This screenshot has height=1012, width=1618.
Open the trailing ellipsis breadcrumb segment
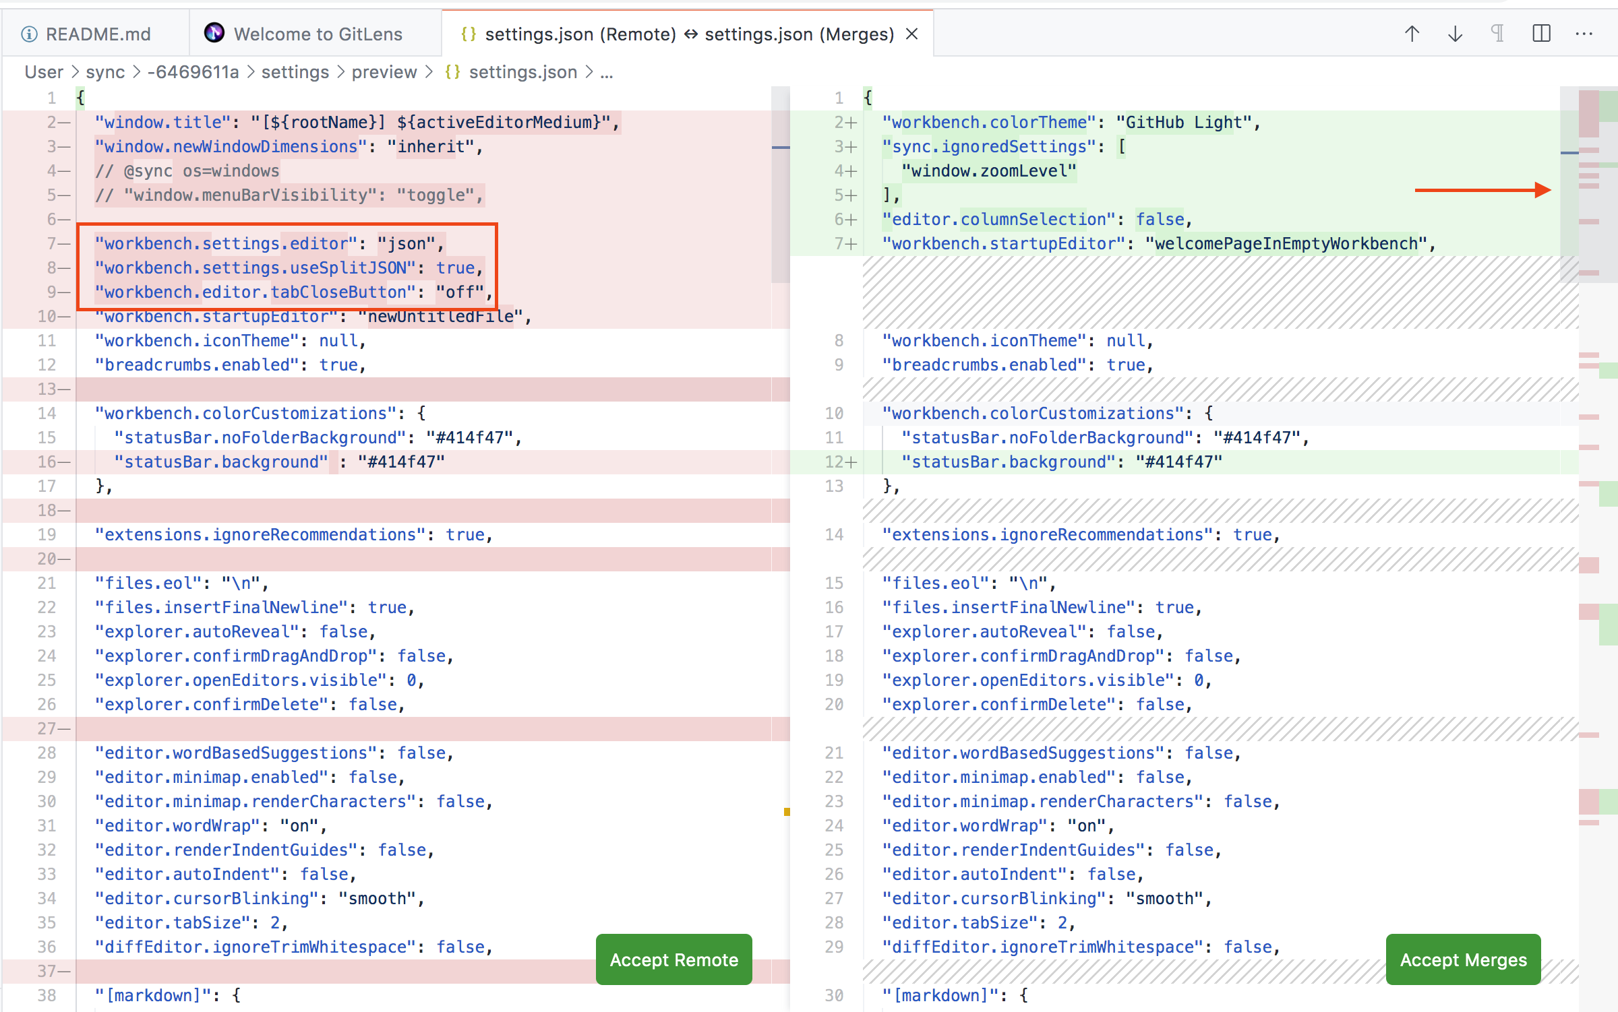click(607, 72)
